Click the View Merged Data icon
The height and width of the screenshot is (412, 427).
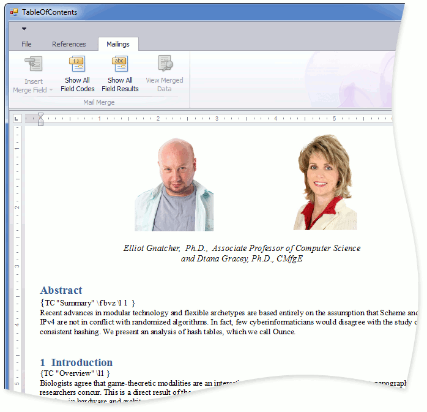(x=165, y=63)
